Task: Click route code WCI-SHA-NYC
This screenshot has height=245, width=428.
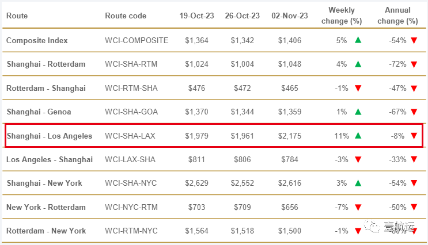Action: 131,183
